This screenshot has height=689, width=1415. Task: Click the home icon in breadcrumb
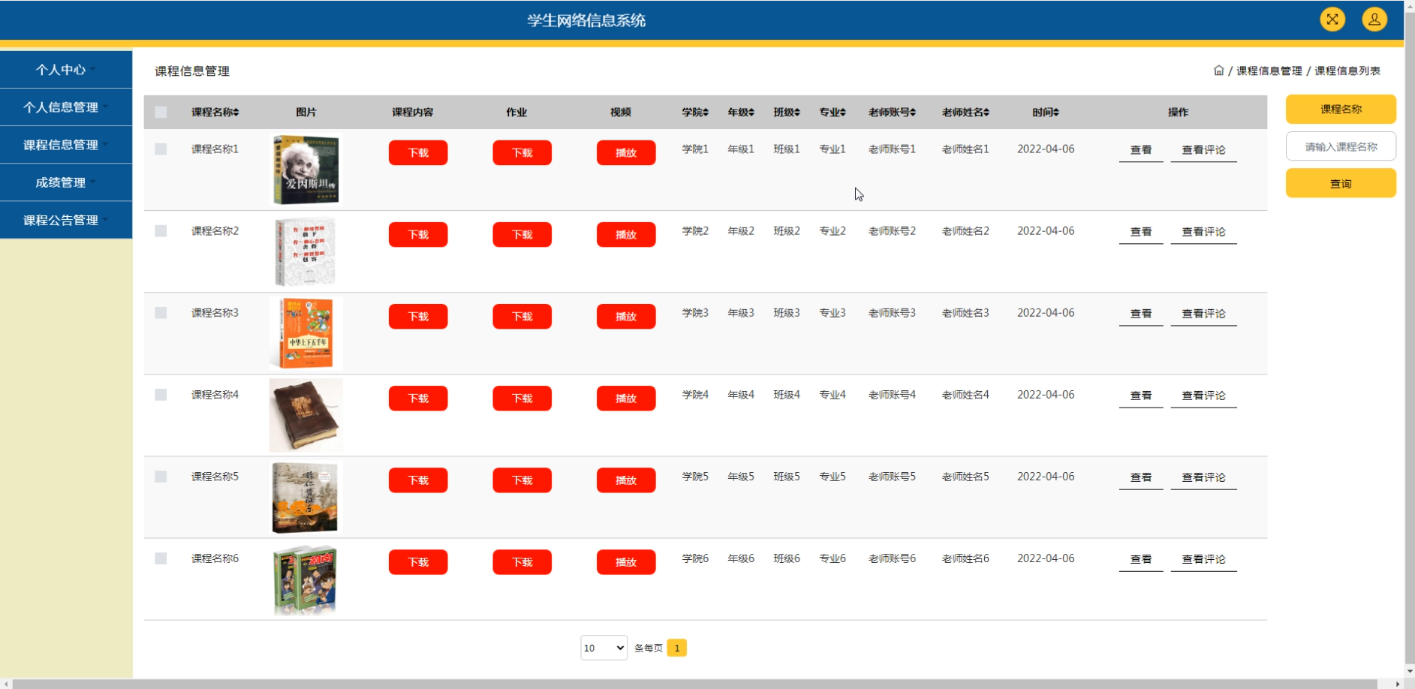1218,71
